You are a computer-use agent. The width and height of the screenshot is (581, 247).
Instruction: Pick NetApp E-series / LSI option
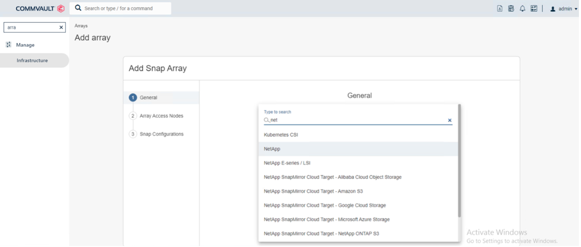click(x=287, y=163)
